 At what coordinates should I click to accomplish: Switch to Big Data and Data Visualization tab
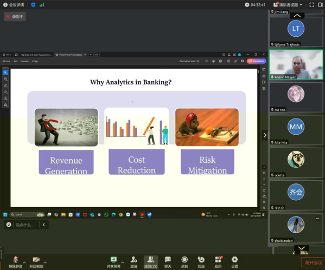(36, 55)
